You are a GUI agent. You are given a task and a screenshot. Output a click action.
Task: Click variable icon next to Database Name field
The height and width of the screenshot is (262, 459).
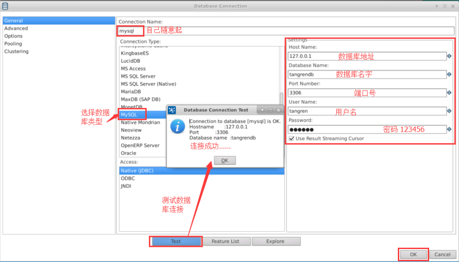(449, 74)
